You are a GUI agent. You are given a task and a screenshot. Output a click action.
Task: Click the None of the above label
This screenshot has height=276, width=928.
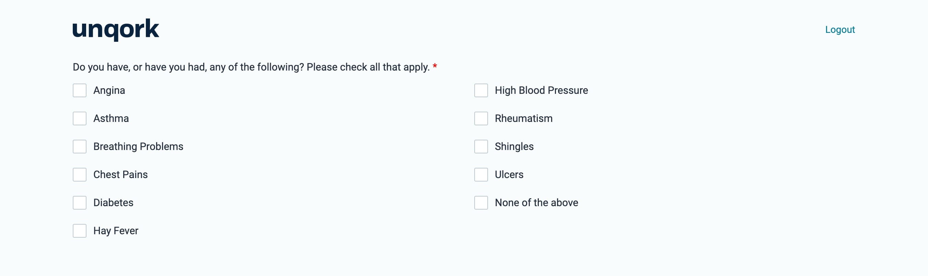tap(536, 203)
